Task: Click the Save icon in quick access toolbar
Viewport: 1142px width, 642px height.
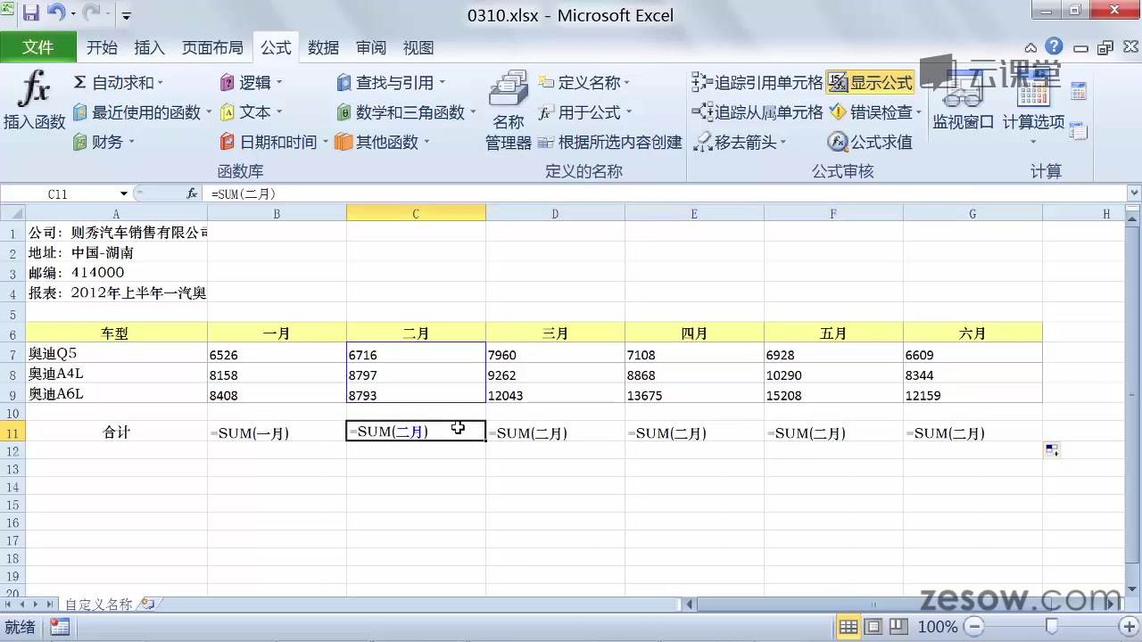Action: pyautogui.click(x=31, y=14)
